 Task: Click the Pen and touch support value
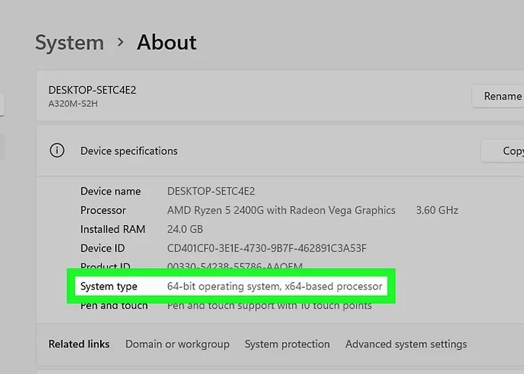click(270, 305)
